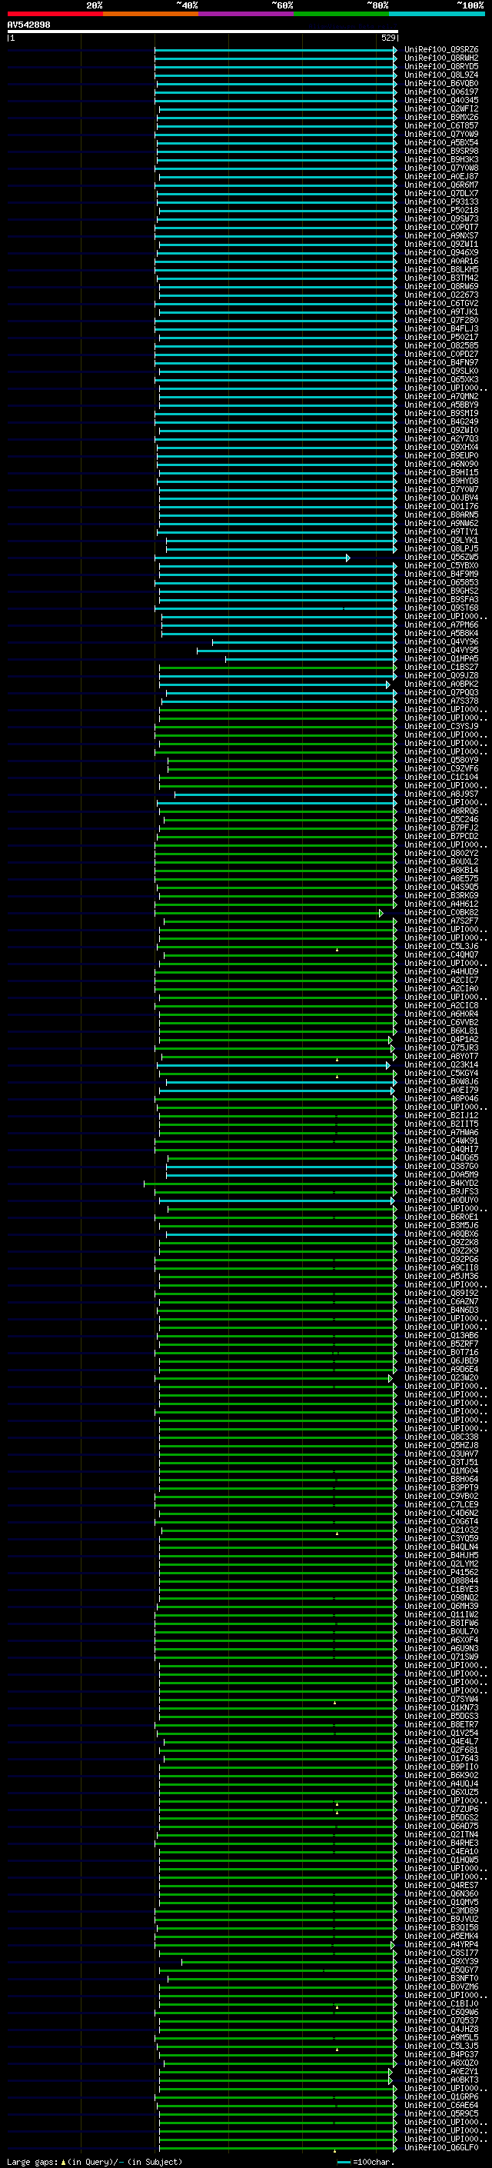The height and width of the screenshot is (2168, 492).
Task: Open hit UniRef100_Q8L9Z4
Action: tap(440, 75)
